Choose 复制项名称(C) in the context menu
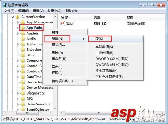Screen dimensions: 168x124 click(x=65, y=81)
